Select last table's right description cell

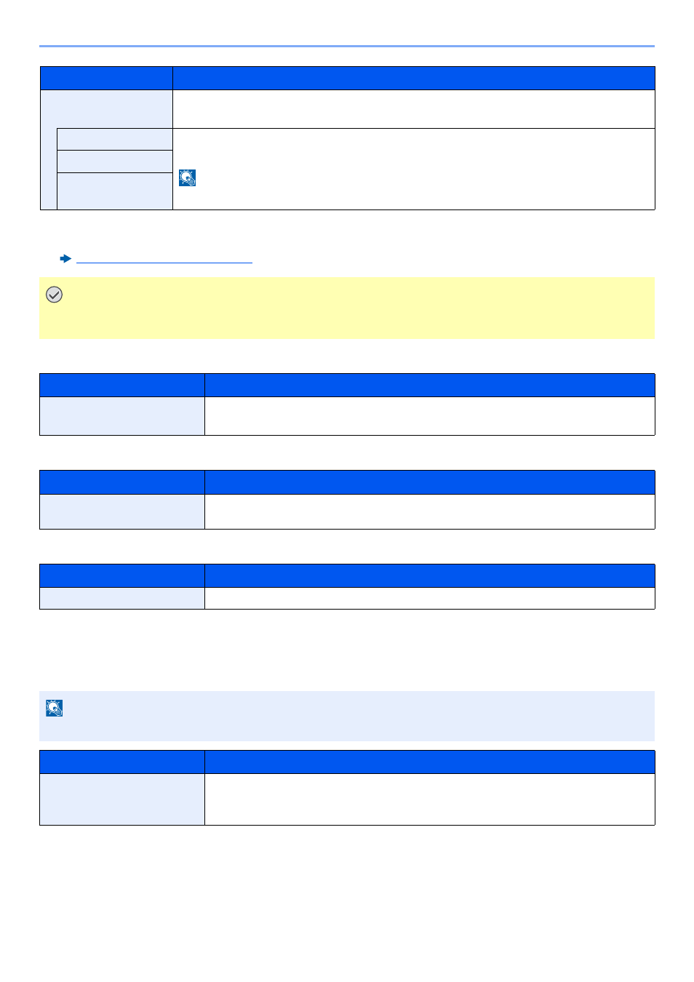pyautogui.click(x=430, y=799)
